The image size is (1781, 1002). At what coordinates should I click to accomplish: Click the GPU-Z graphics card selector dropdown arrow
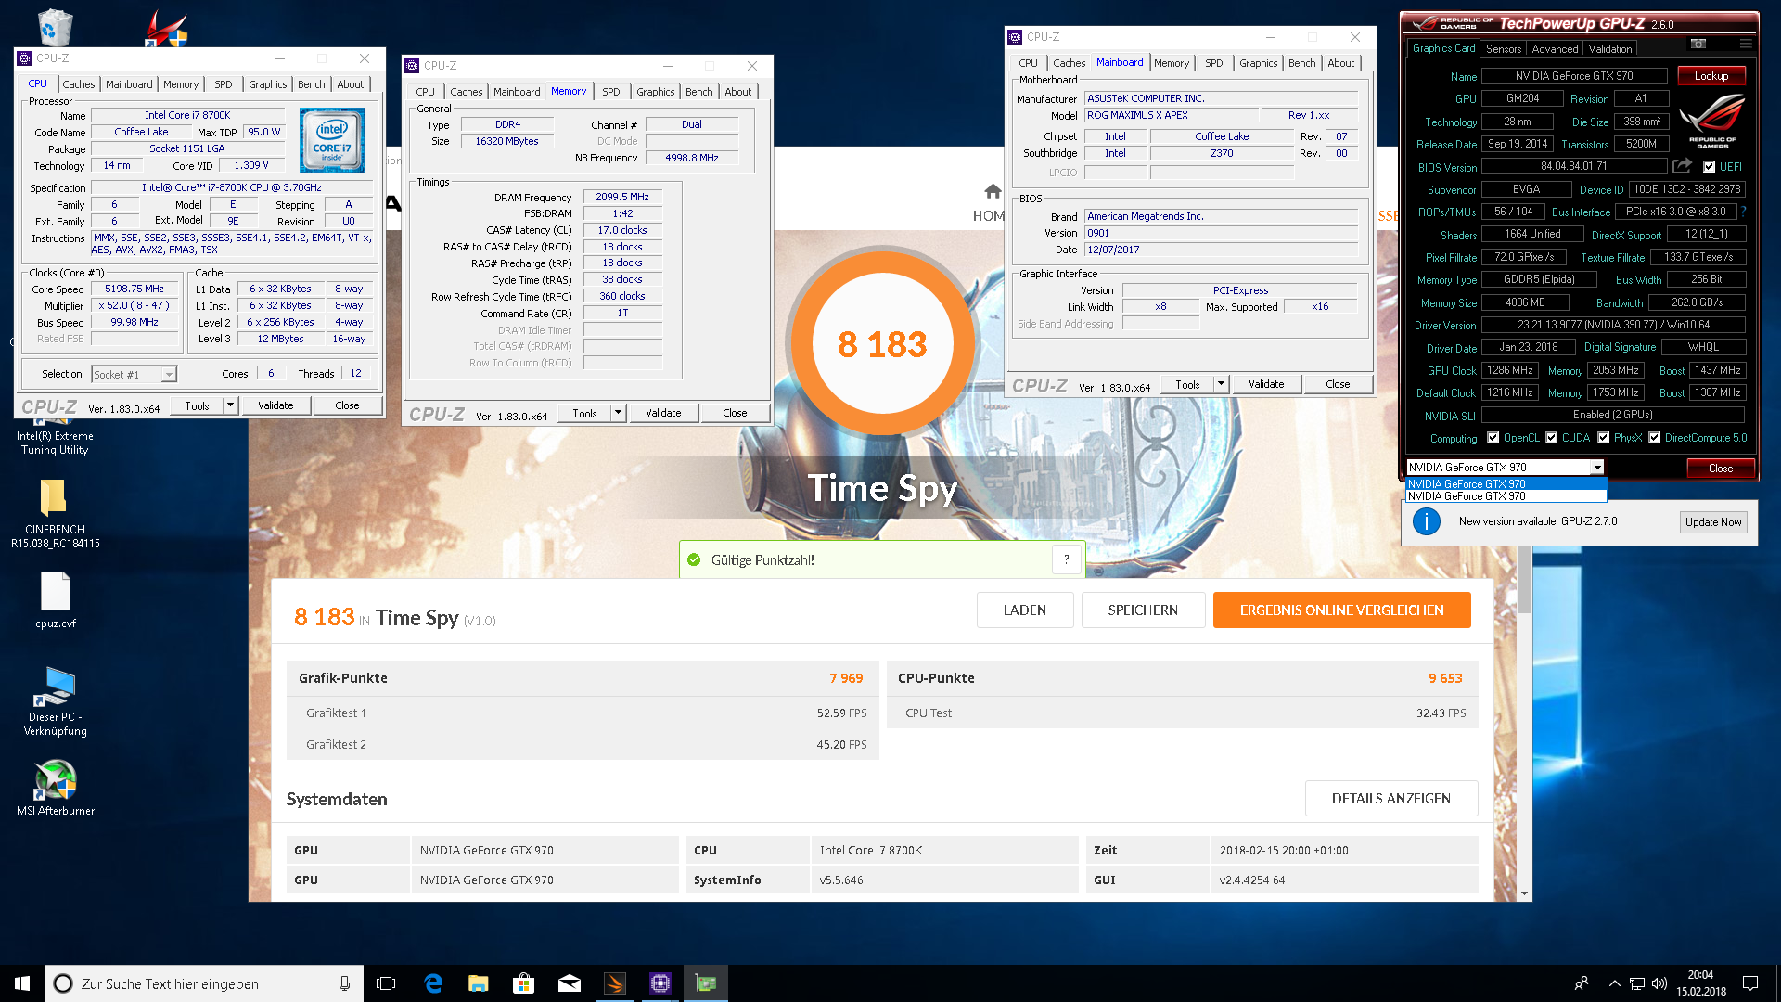click(1596, 468)
